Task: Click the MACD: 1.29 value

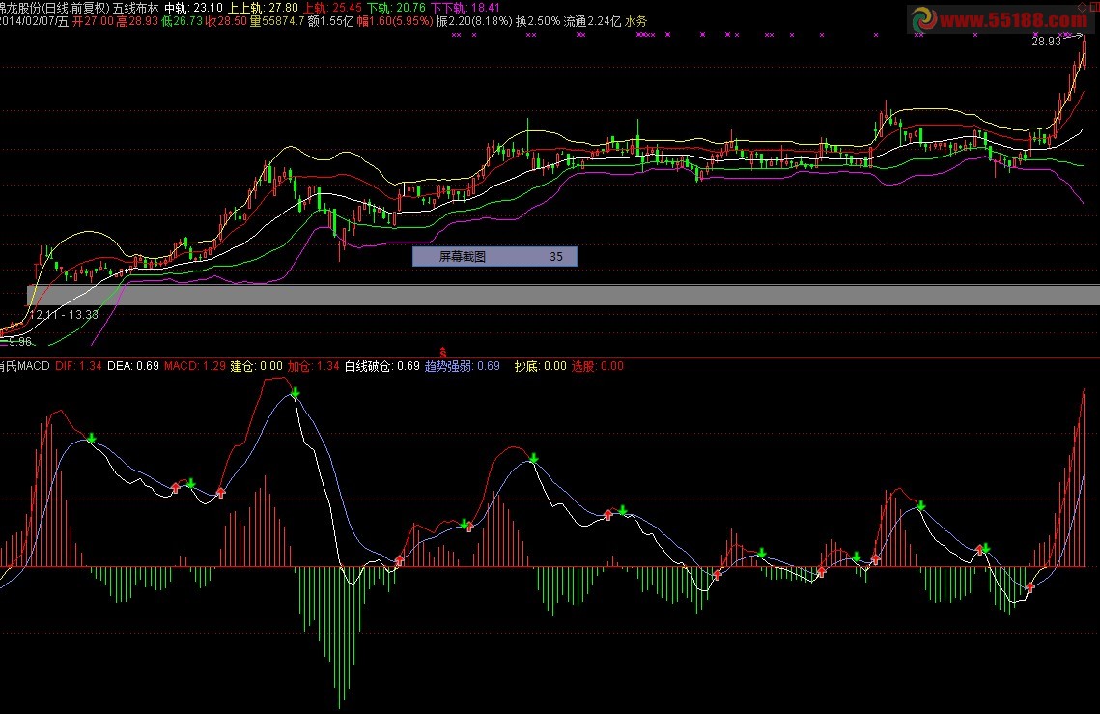Action: [195, 366]
